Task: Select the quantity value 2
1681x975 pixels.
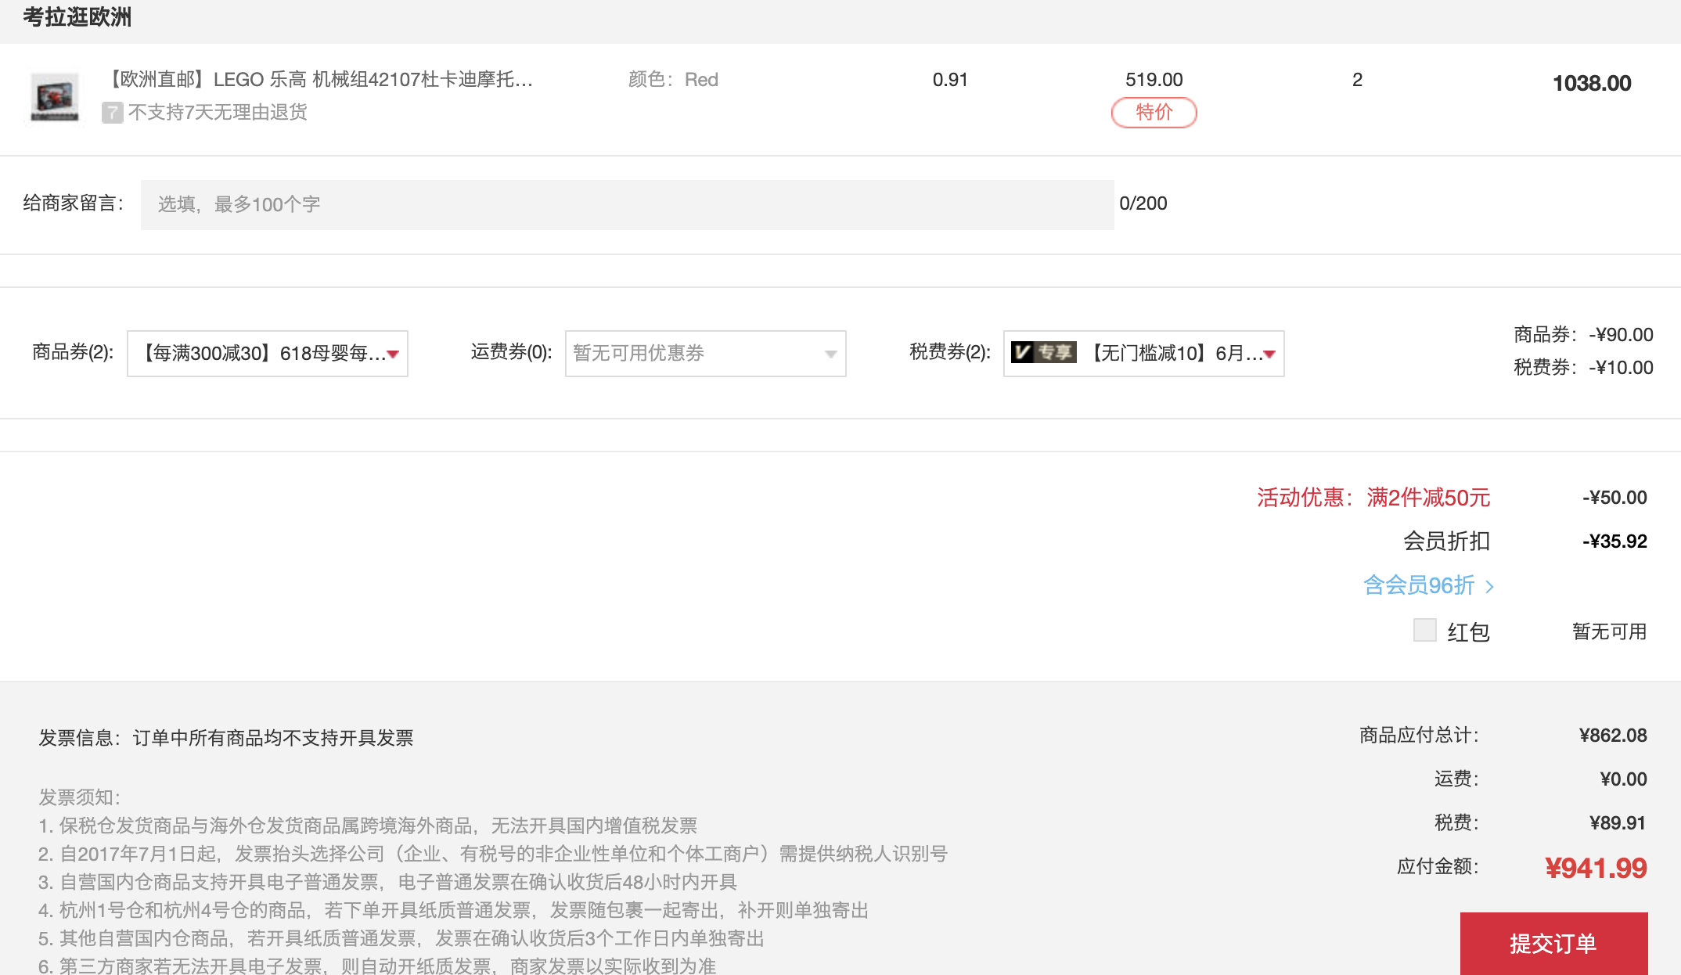Action: (x=1357, y=80)
